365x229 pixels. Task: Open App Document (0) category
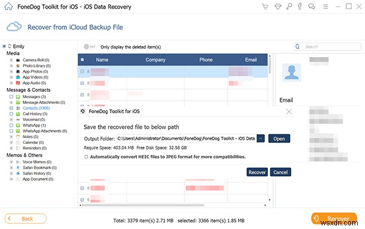coord(38,179)
